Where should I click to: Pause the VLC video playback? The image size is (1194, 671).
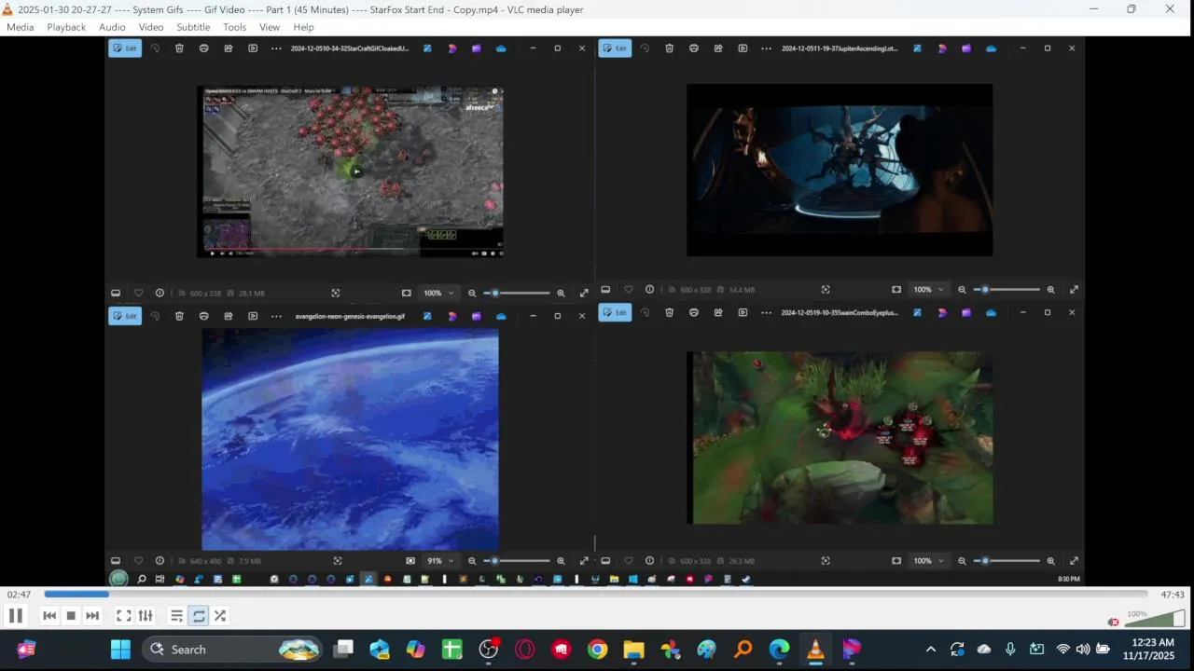(16, 615)
